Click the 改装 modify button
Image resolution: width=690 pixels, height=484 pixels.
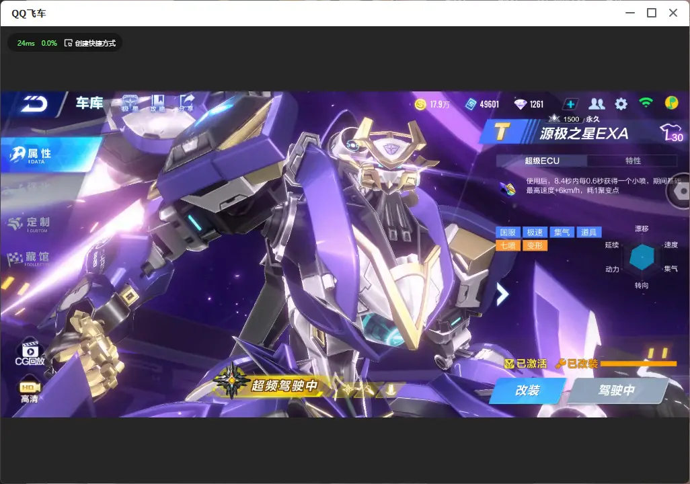pos(528,391)
